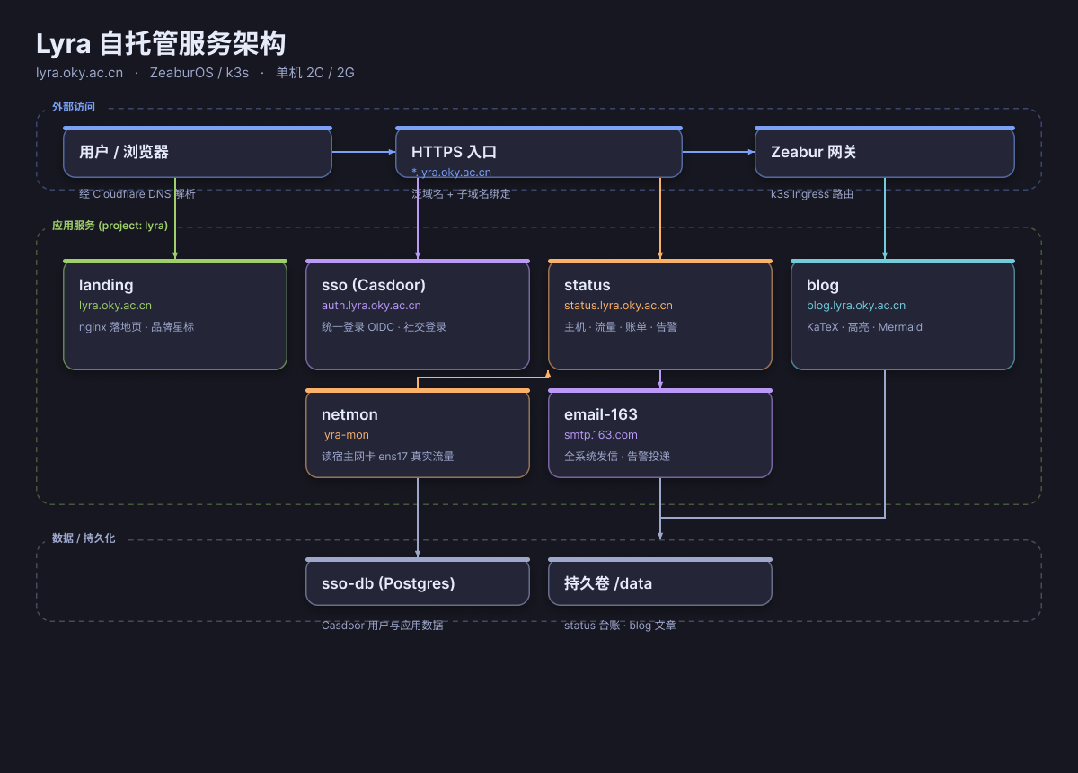Screen dimensions: 1078x773
Task: Select the status service card
Action: point(660,315)
